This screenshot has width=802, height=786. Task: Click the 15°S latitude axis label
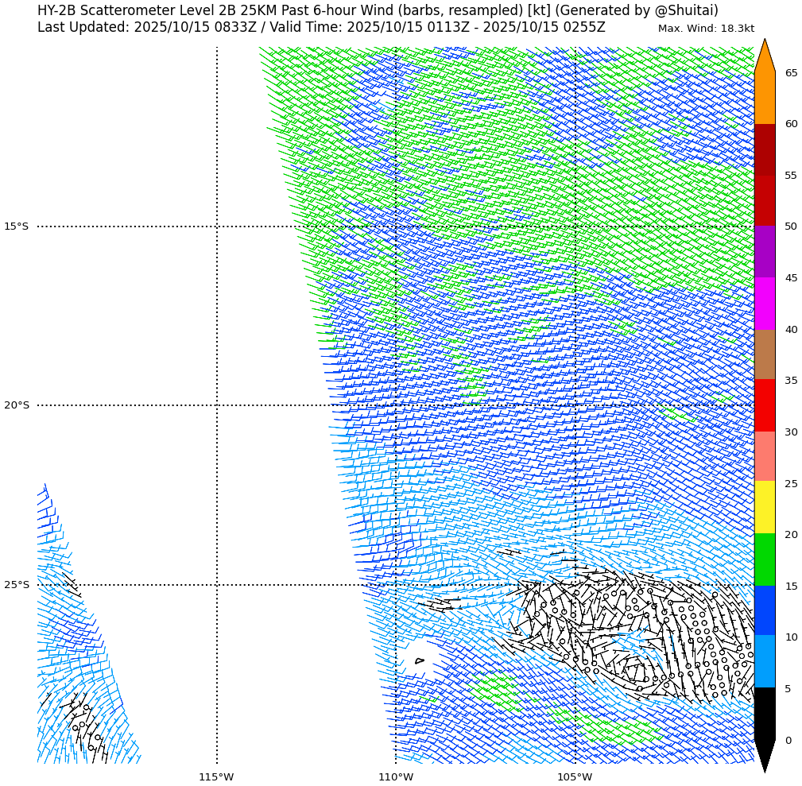click(x=16, y=227)
